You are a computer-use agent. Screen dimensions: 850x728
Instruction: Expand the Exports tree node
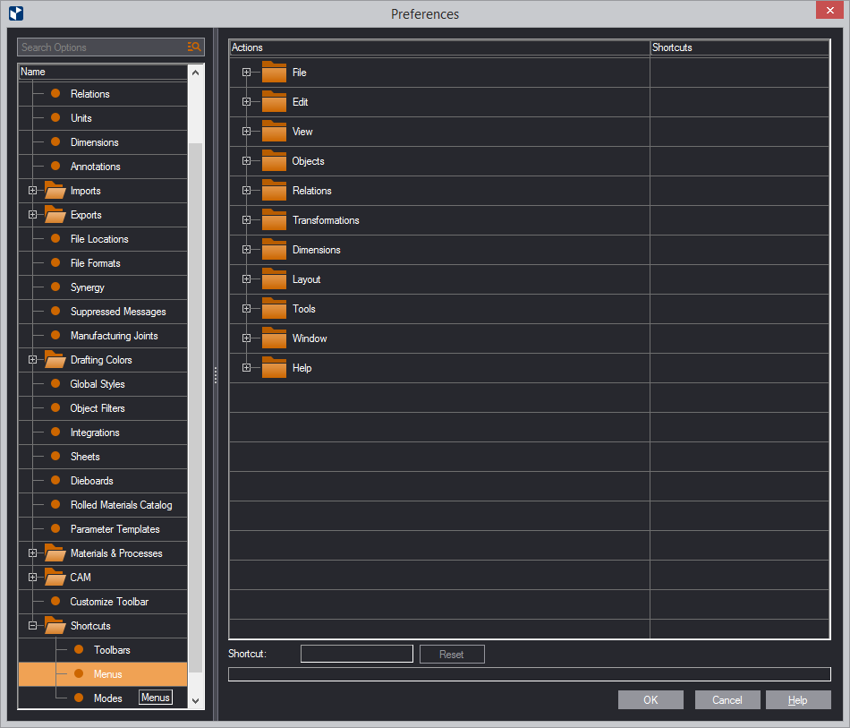(32, 215)
